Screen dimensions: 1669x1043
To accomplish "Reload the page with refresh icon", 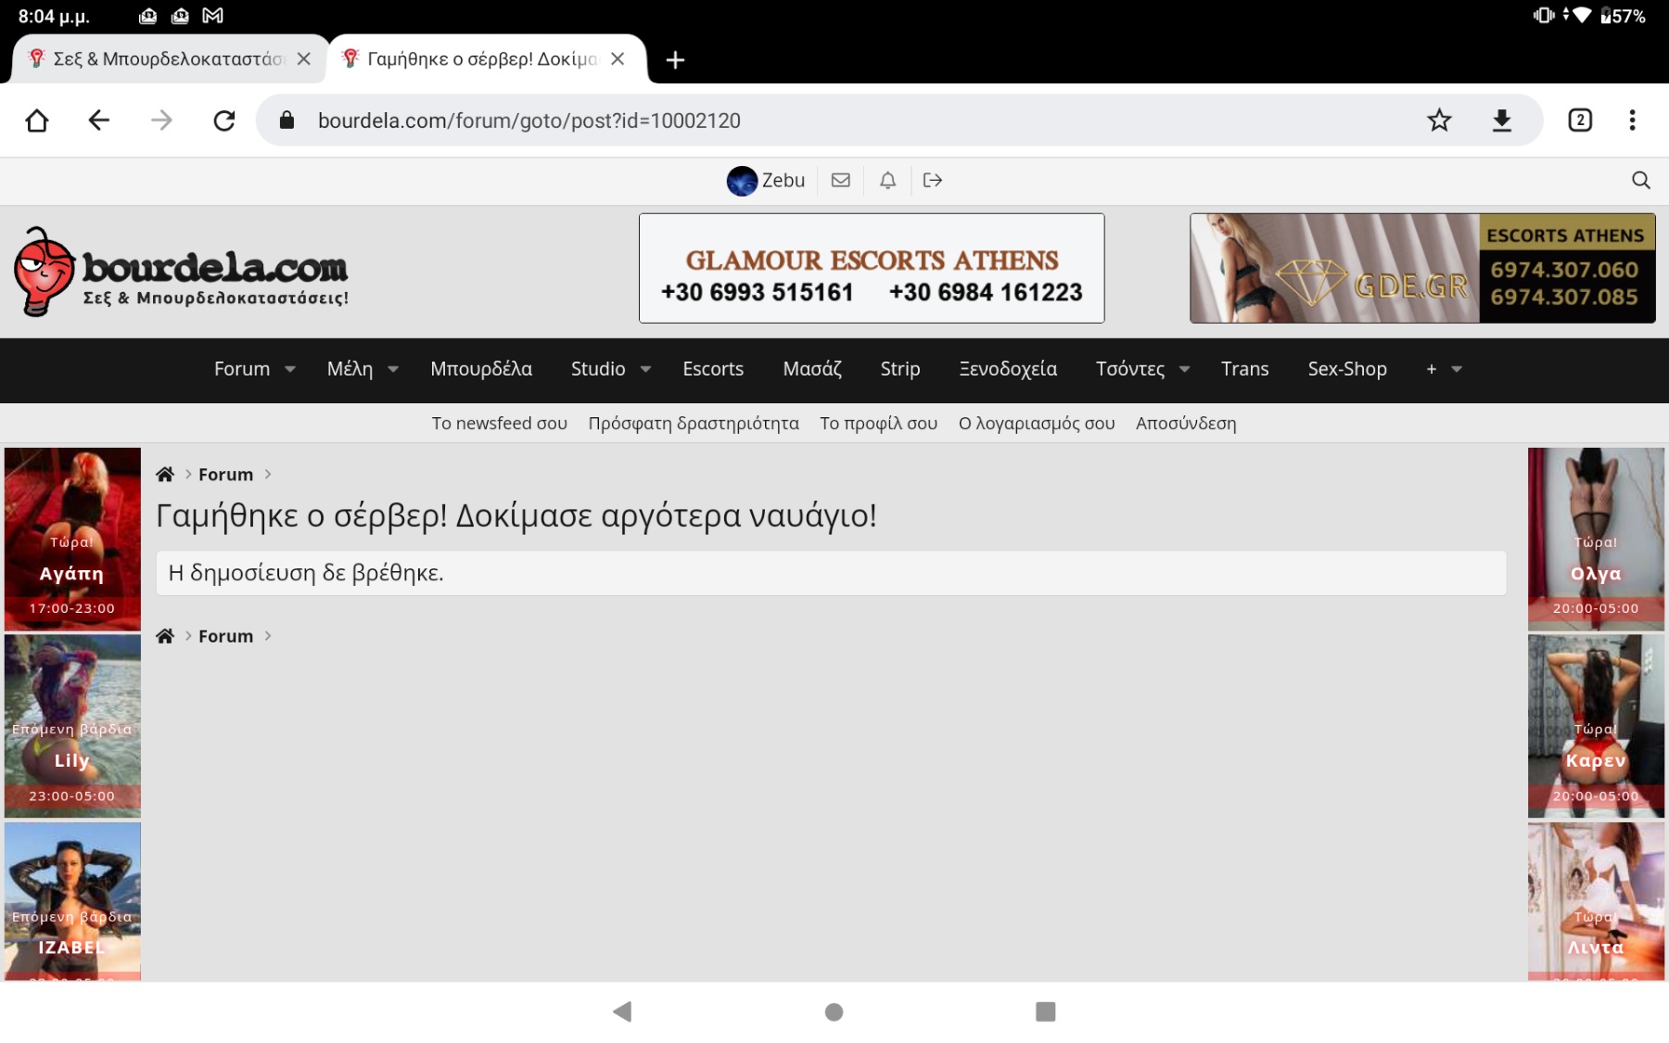I will tap(224, 121).
